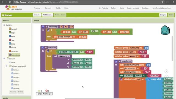This screenshot has height=99, width=176.
Task: Open the English language dropdown
Action: coord(145,8)
